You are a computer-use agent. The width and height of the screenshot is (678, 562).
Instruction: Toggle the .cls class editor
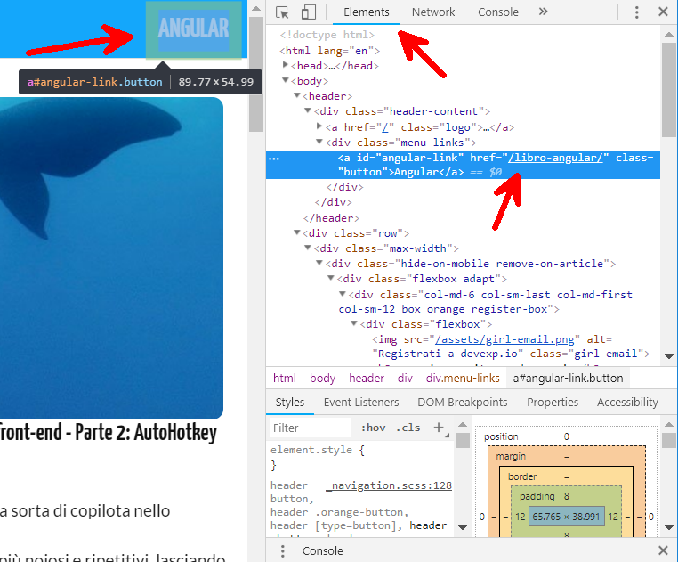tap(408, 428)
